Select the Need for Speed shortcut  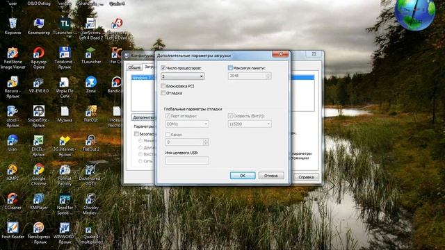pos(65,203)
